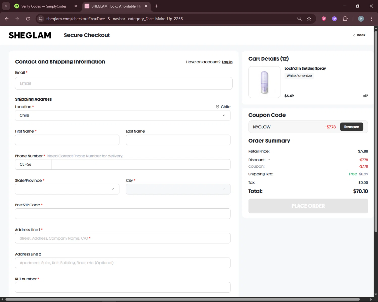The width and height of the screenshot is (378, 302).
Task: Open Chrome three-dot menu
Action: click(x=371, y=19)
